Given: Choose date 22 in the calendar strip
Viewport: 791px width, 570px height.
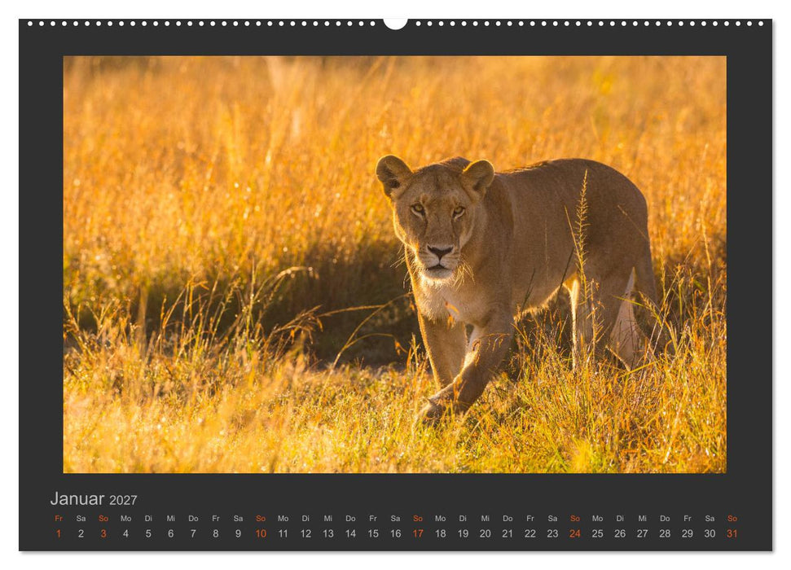Looking at the screenshot, I should point(530,533).
